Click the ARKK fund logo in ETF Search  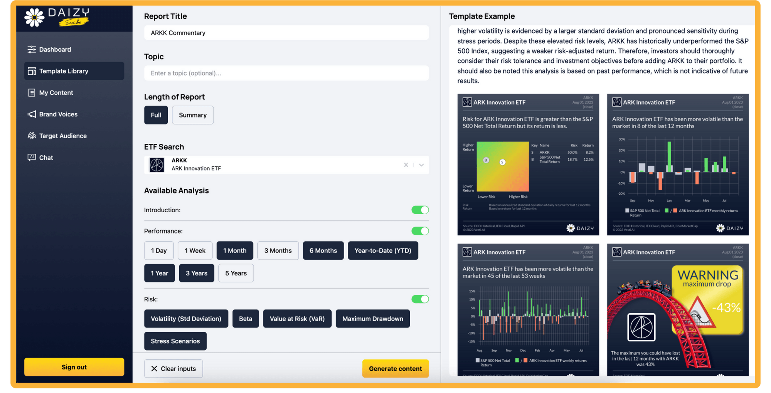click(x=157, y=165)
